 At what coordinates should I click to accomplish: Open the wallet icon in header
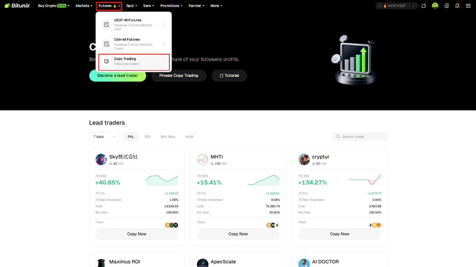coord(424,6)
